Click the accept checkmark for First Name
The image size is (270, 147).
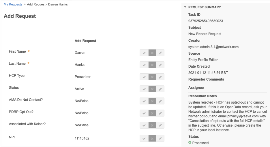coord(144,53)
